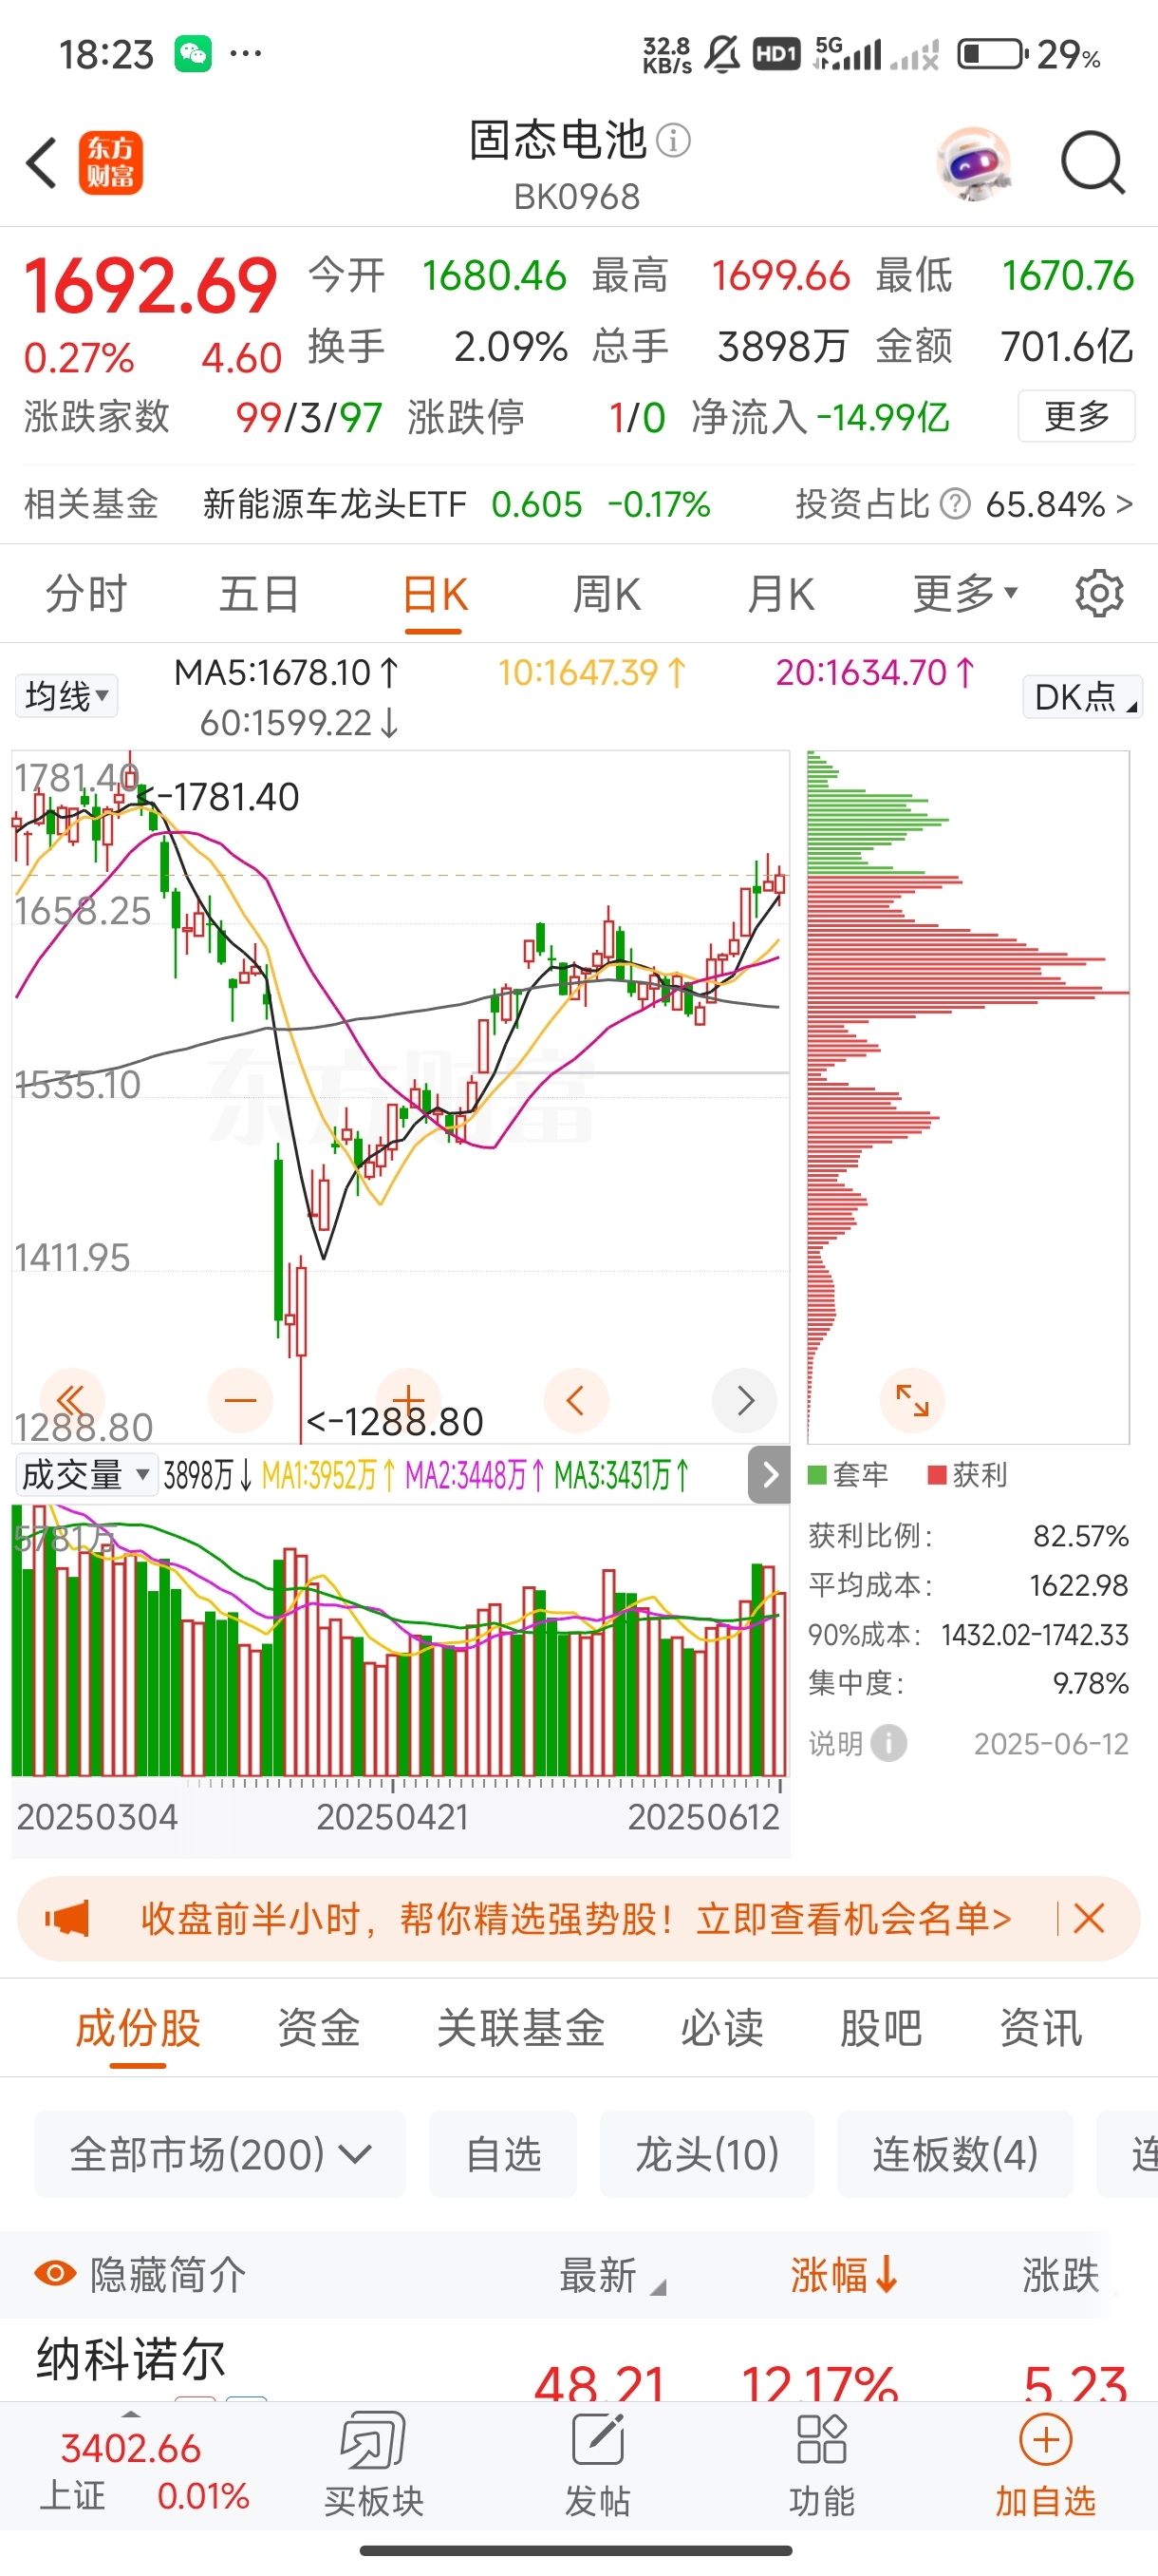Viewport: 1158px width, 2576px height.
Task: Dismiss the 收盘前半小时 promo banner
Action: point(1088,1918)
